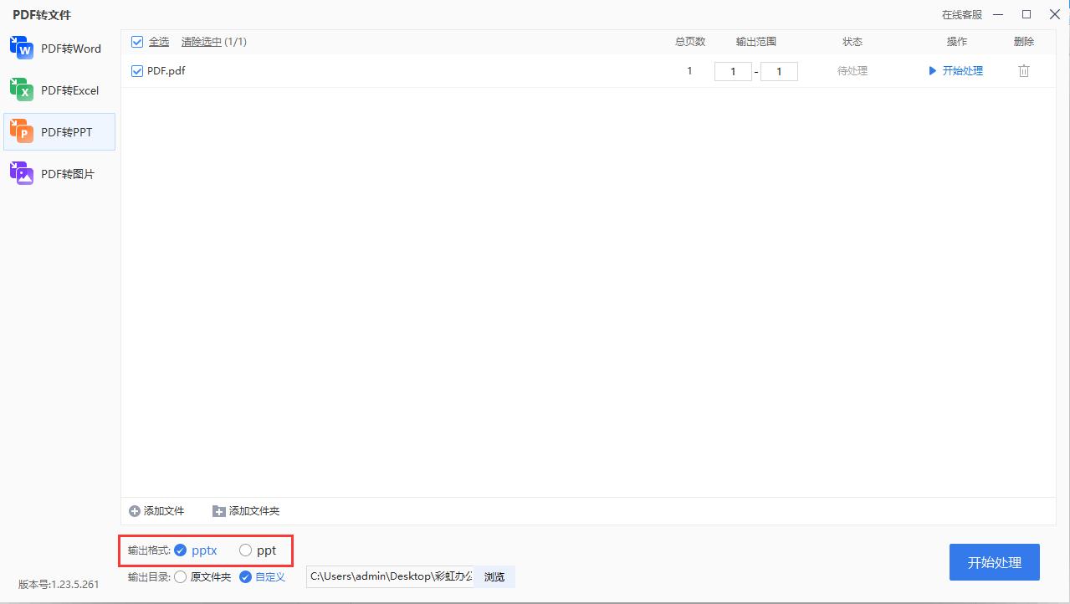Select the ppt output format
This screenshot has height=604, width=1070.
245,550
